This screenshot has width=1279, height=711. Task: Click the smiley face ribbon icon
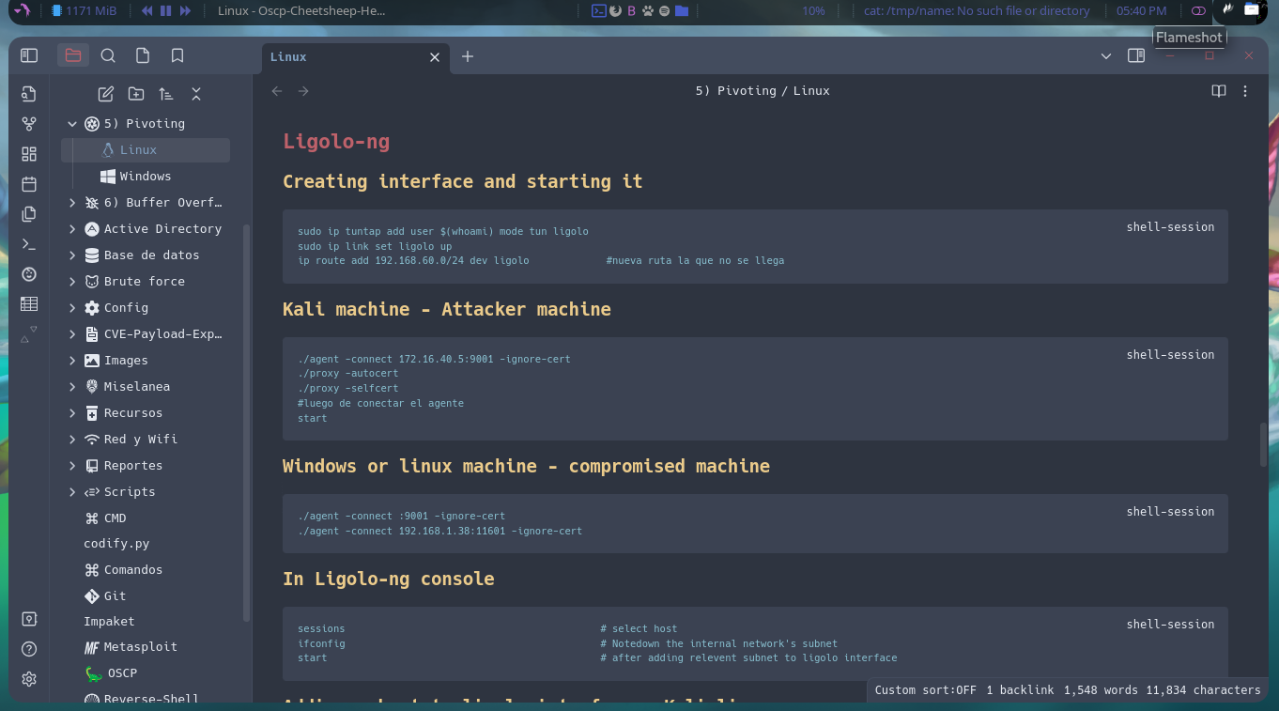pos(29,274)
